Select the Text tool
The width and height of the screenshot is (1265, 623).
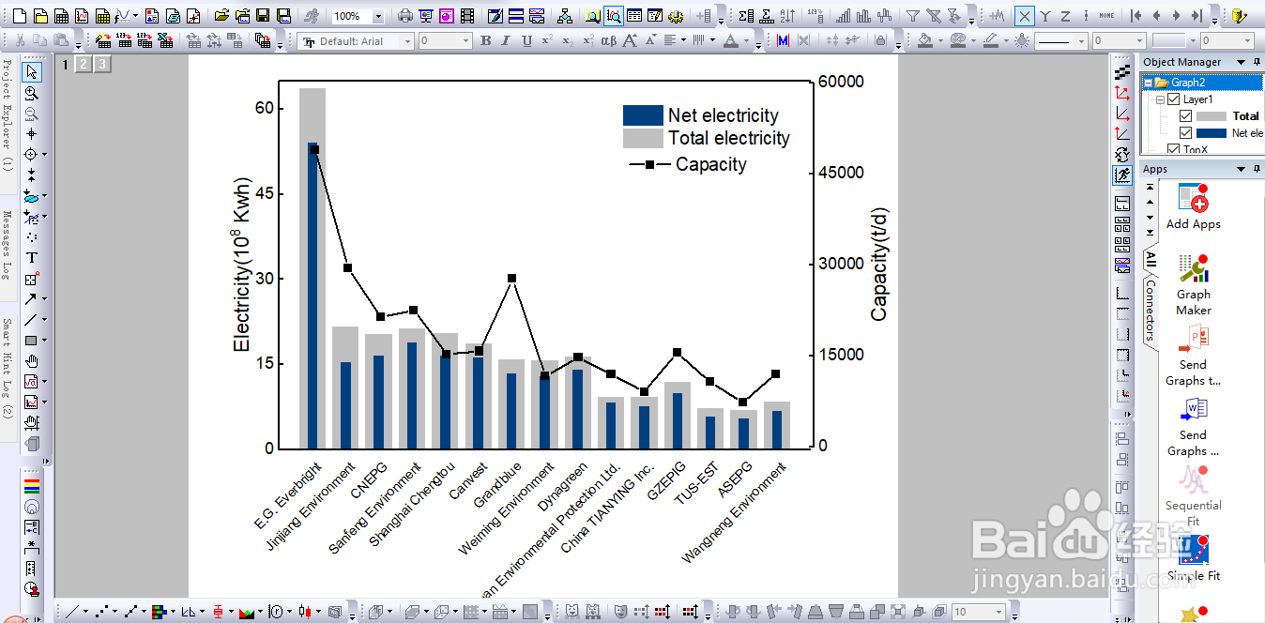coord(32,257)
